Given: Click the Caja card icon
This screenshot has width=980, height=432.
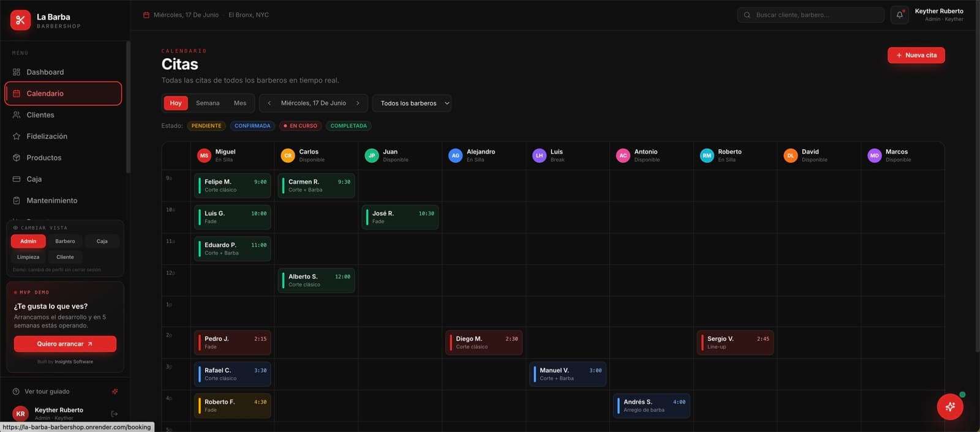Looking at the screenshot, I should click(17, 179).
